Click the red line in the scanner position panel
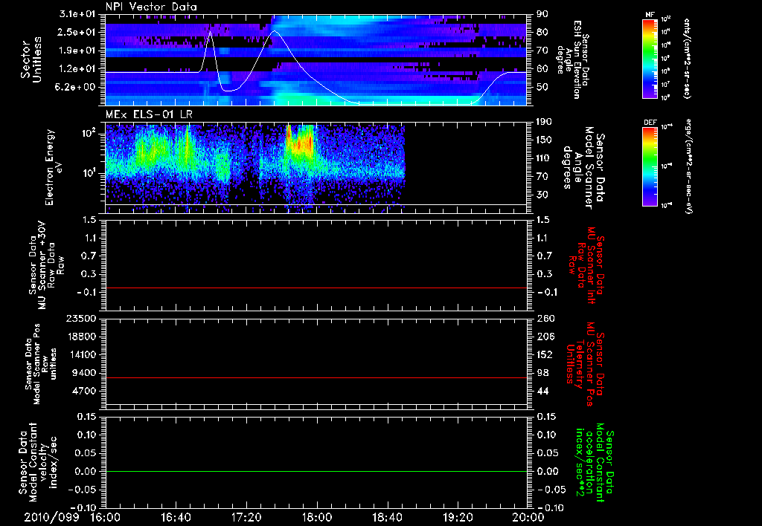 [x=316, y=377]
